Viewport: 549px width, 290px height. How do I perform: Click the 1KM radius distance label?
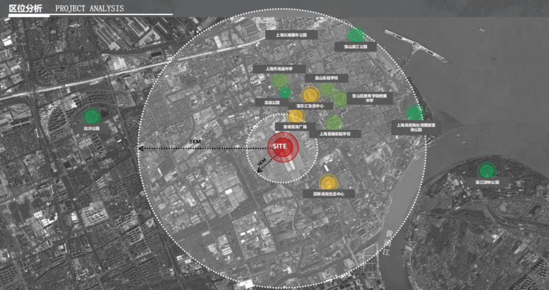(x=262, y=162)
